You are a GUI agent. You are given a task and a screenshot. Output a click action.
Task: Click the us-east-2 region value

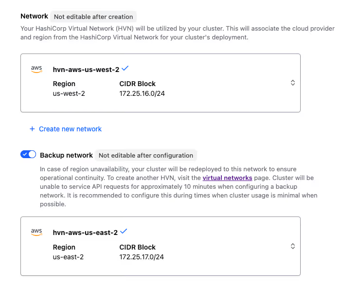tap(68, 257)
